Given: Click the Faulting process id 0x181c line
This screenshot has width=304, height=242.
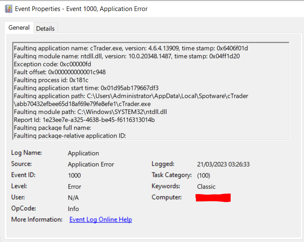Looking at the screenshot, I should point(51,80).
